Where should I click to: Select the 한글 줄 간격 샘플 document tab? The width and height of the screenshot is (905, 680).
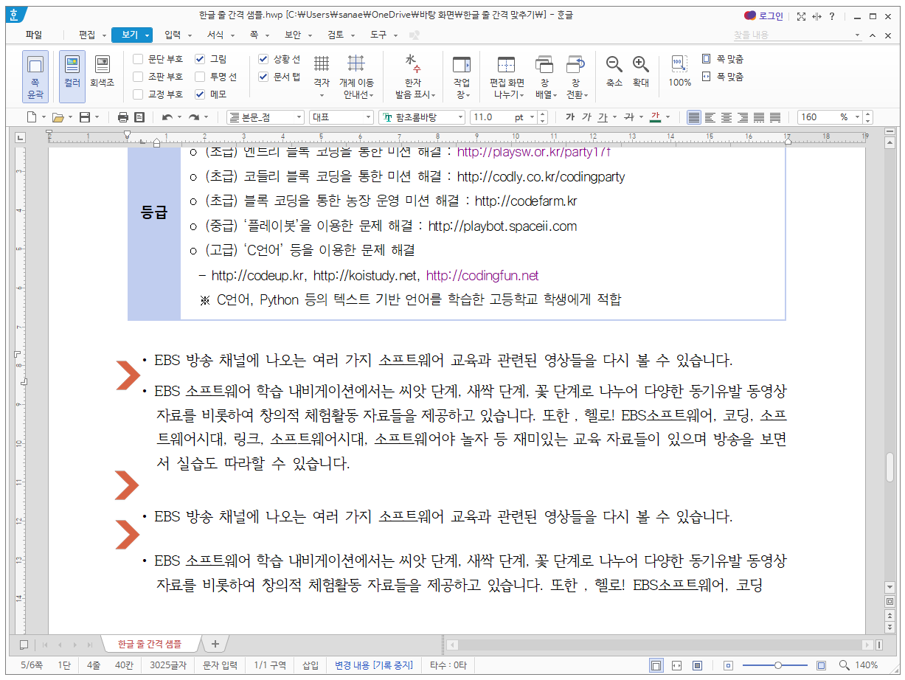point(149,644)
